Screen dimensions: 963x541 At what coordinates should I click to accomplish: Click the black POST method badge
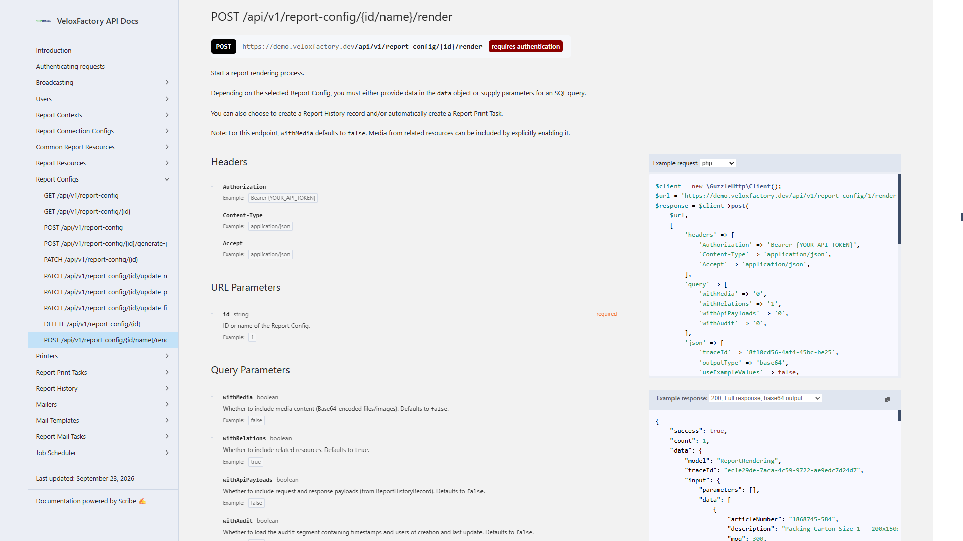224,46
